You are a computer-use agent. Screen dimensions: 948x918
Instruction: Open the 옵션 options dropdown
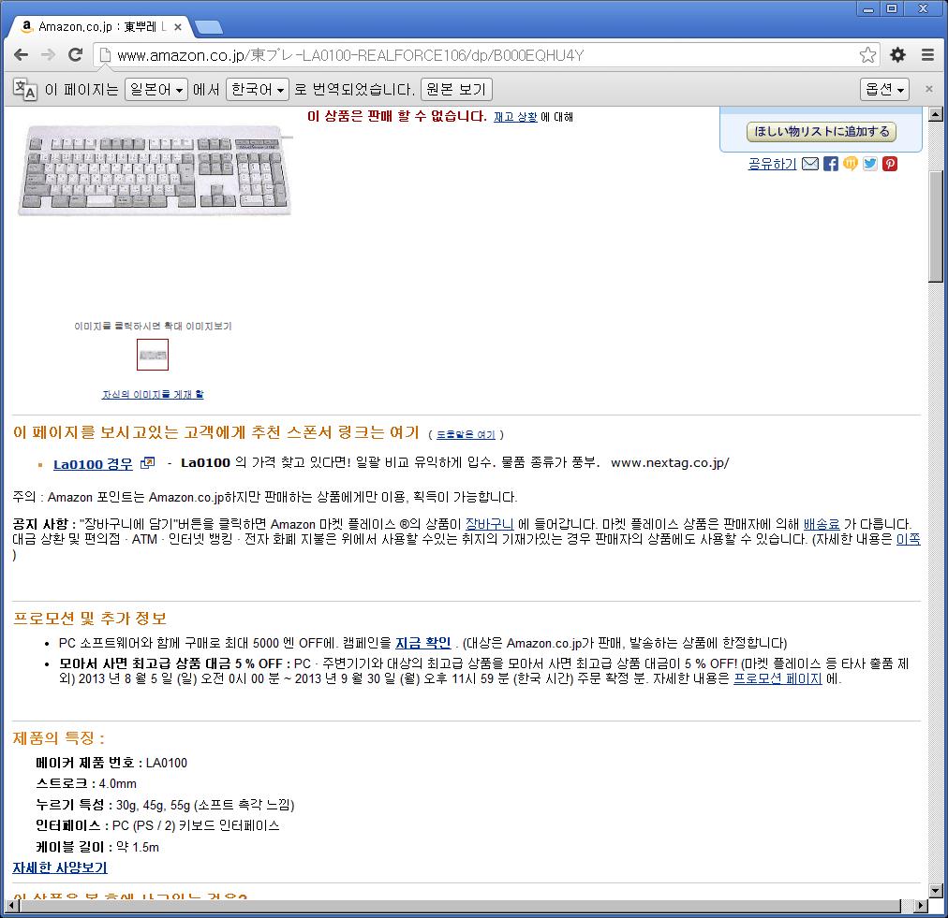pos(884,90)
